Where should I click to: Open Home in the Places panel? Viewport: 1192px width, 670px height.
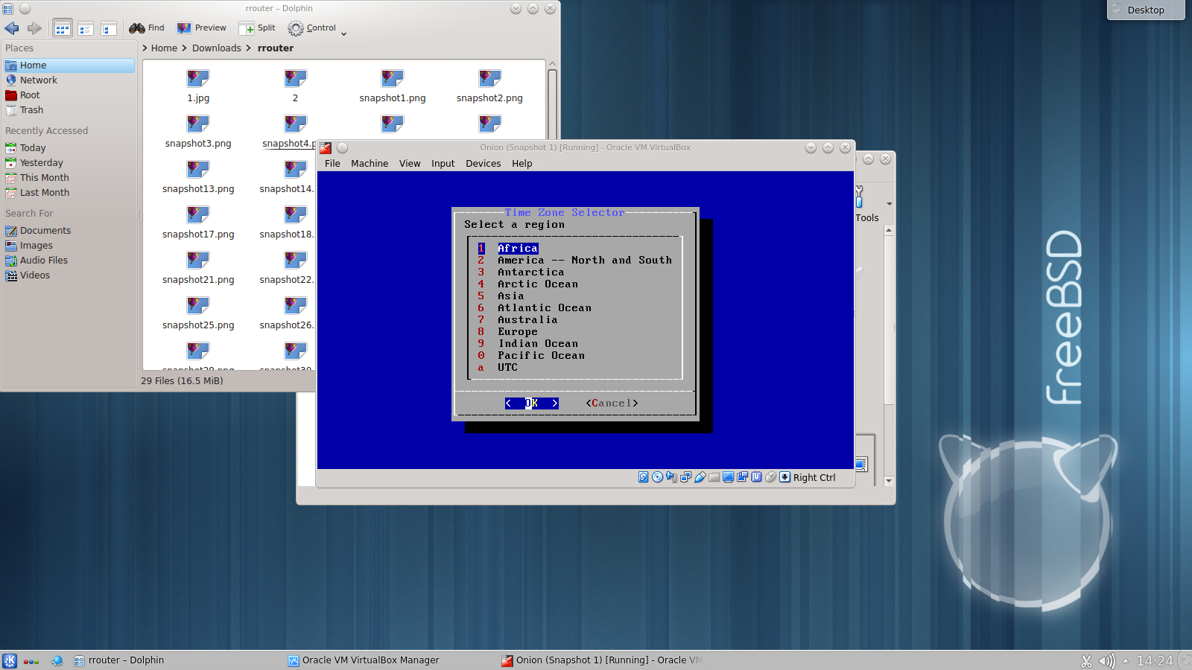click(x=69, y=66)
